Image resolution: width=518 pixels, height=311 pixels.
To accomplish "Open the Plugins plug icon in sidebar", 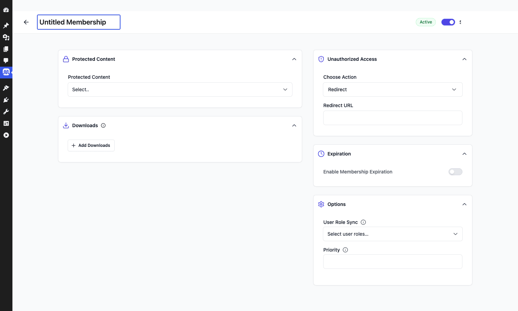I will coord(6,100).
